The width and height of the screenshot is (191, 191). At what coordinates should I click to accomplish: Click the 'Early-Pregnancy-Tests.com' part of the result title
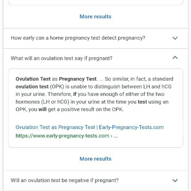coord(131,127)
